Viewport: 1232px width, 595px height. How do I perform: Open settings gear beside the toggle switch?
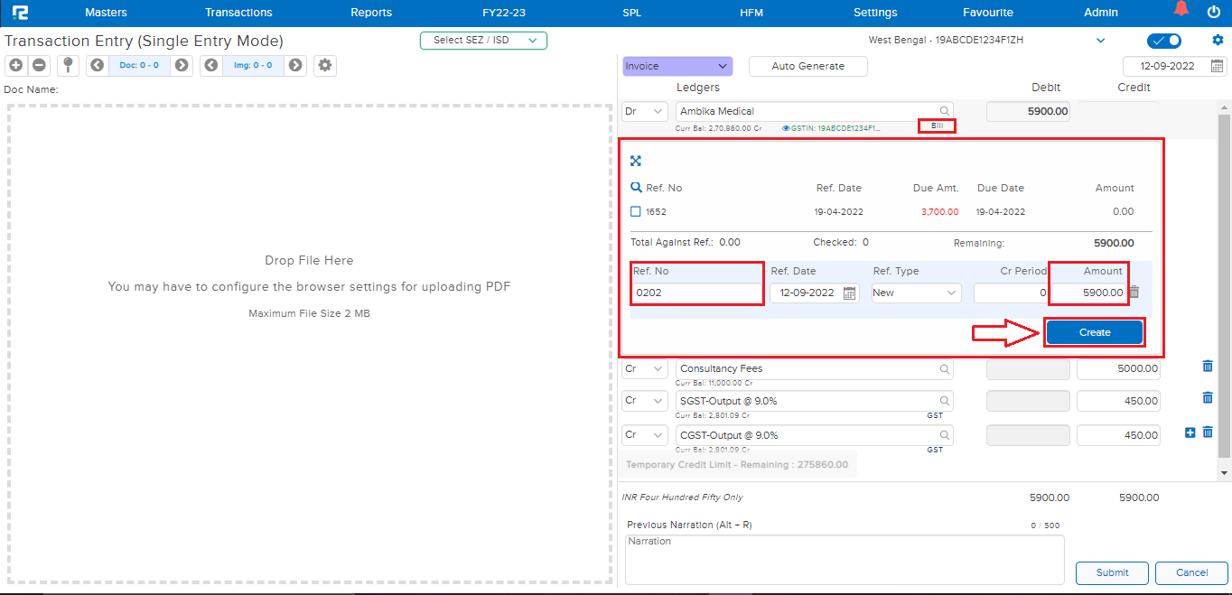[x=1218, y=41]
